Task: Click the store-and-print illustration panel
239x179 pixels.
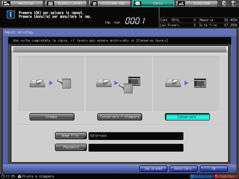Action: [119, 84]
